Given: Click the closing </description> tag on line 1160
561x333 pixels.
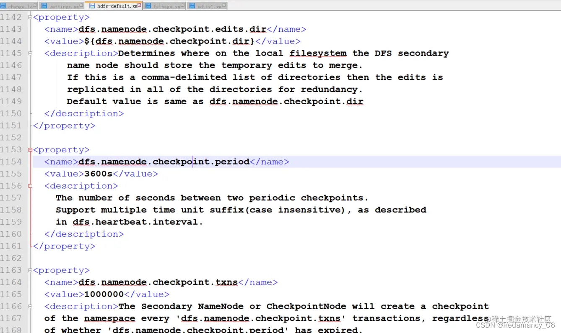Looking at the screenshot, I should pyautogui.click(x=84, y=234).
